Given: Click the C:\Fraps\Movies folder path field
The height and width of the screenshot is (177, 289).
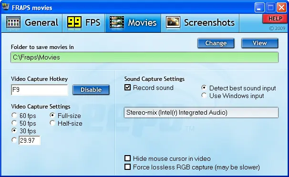Looking at the screenshot, I should [144, 58].
